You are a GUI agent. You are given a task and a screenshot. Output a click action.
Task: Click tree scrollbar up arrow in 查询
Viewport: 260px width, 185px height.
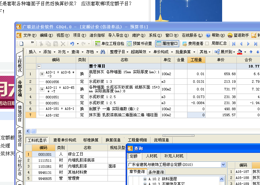[x=221, y=179]
